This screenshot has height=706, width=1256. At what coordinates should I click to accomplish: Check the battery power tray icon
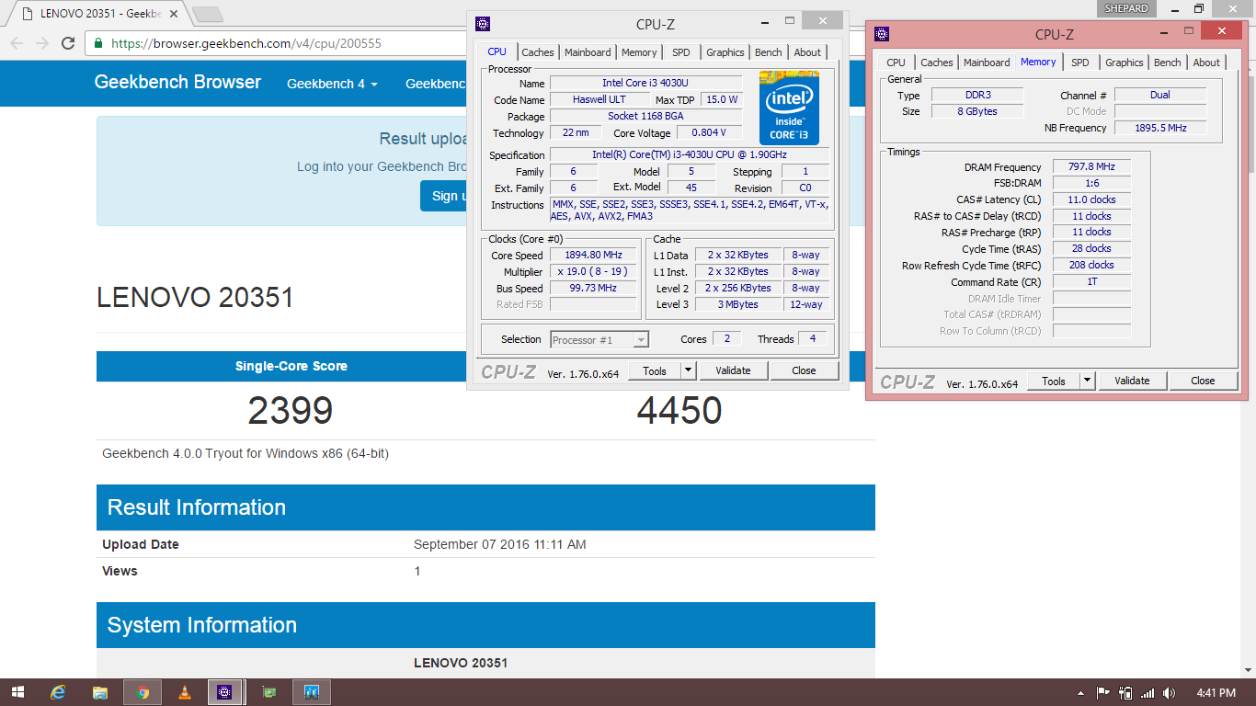click(x=1126, y=692)
